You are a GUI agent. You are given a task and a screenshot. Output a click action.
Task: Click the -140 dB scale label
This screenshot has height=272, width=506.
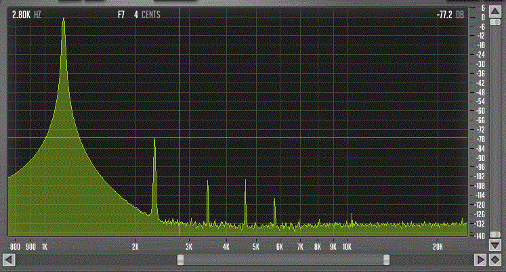tap(480, 236)
